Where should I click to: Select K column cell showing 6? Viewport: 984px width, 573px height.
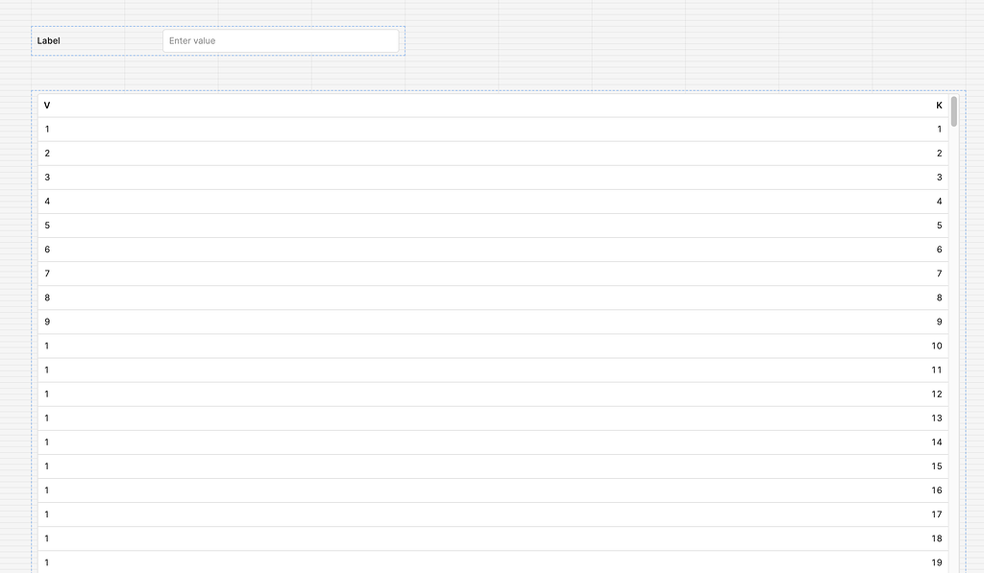(940, 250)
